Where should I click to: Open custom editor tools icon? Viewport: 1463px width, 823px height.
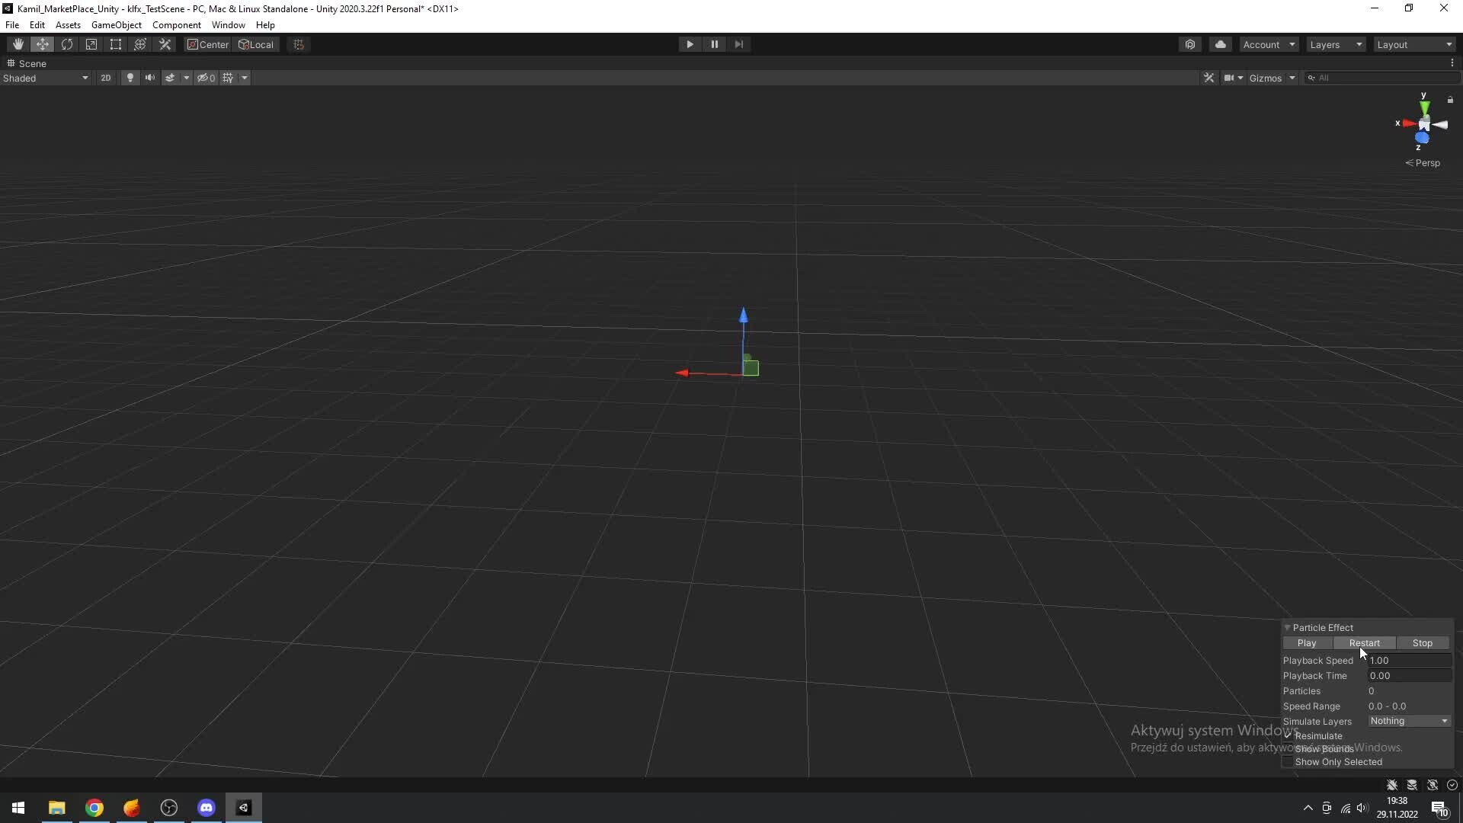pyautogui.click(x=165, y=44)
